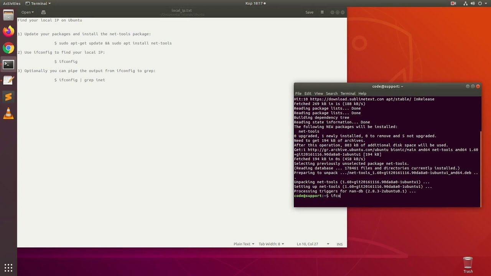The image size is (491, 276).
Task: Toggle INS insert mode indicator
Action: coord(339,244)
